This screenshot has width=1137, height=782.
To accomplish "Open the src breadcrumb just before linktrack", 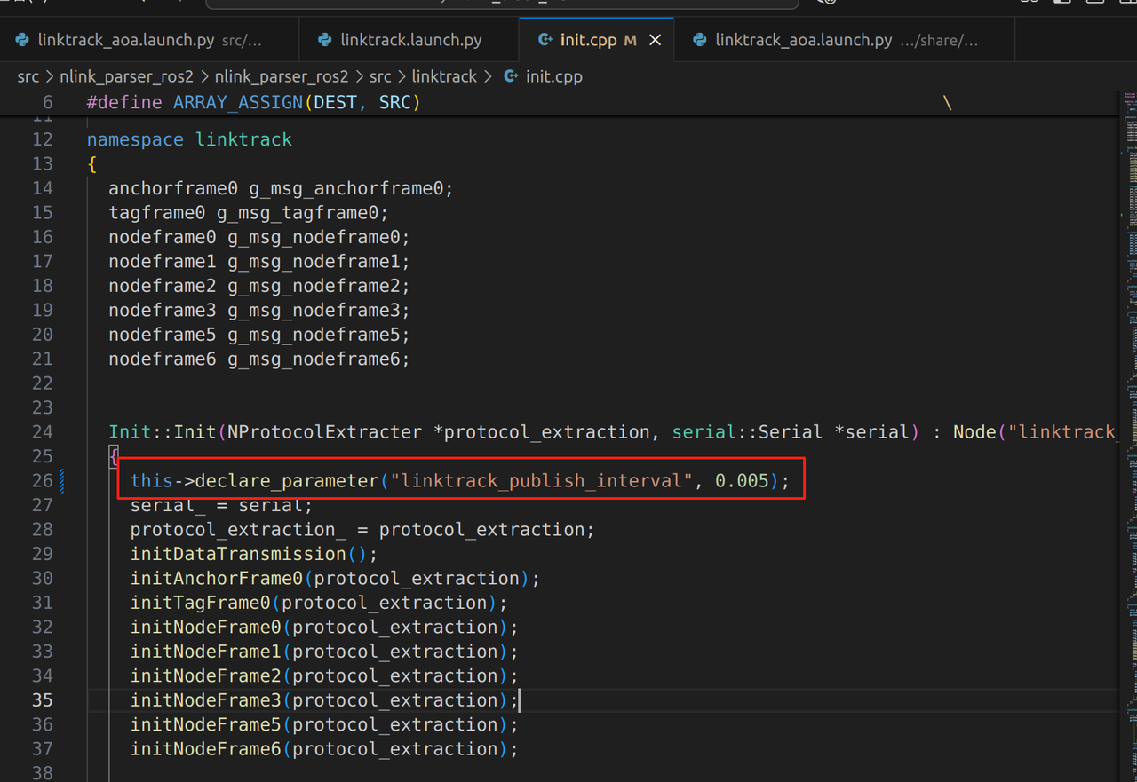I will [380, 76].
